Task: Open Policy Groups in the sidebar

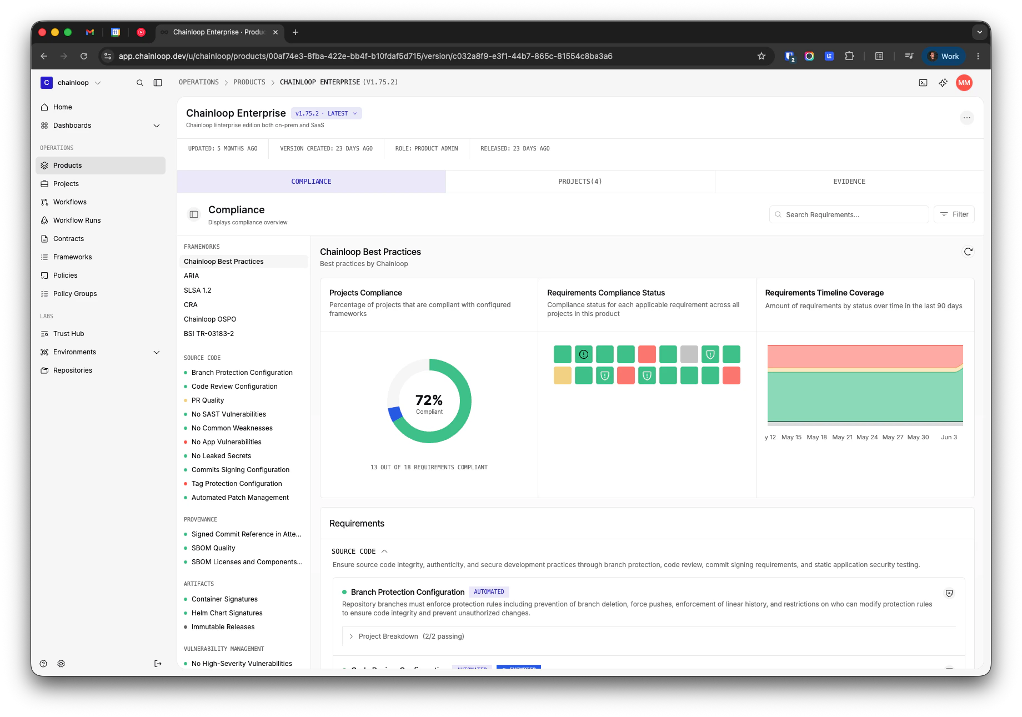Action: [x=101, y=294]
